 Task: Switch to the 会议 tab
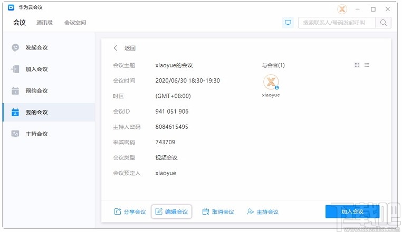click(20, 23)
